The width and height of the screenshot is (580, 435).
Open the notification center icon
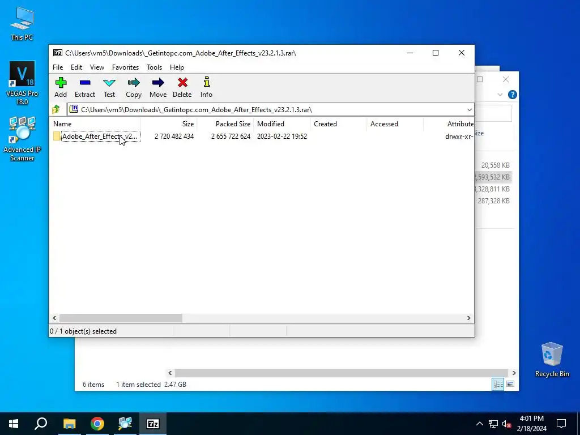coord(561,424)
